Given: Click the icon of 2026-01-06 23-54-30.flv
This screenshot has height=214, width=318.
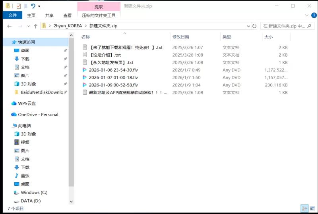Looking at the screenshot, I should tap(85, 70).
